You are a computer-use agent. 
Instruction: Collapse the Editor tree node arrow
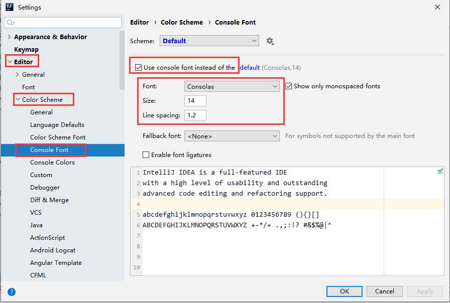(10, 62)
